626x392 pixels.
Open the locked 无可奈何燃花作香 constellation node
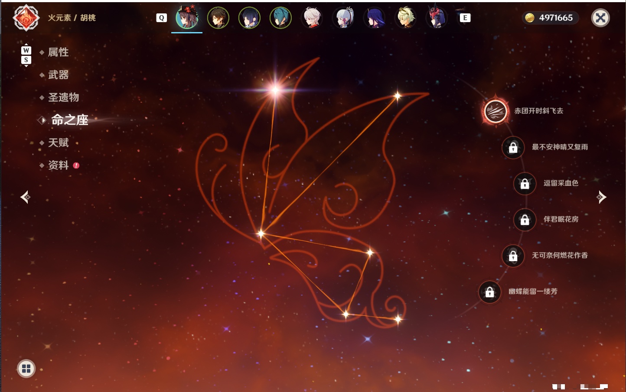(513, 256)
